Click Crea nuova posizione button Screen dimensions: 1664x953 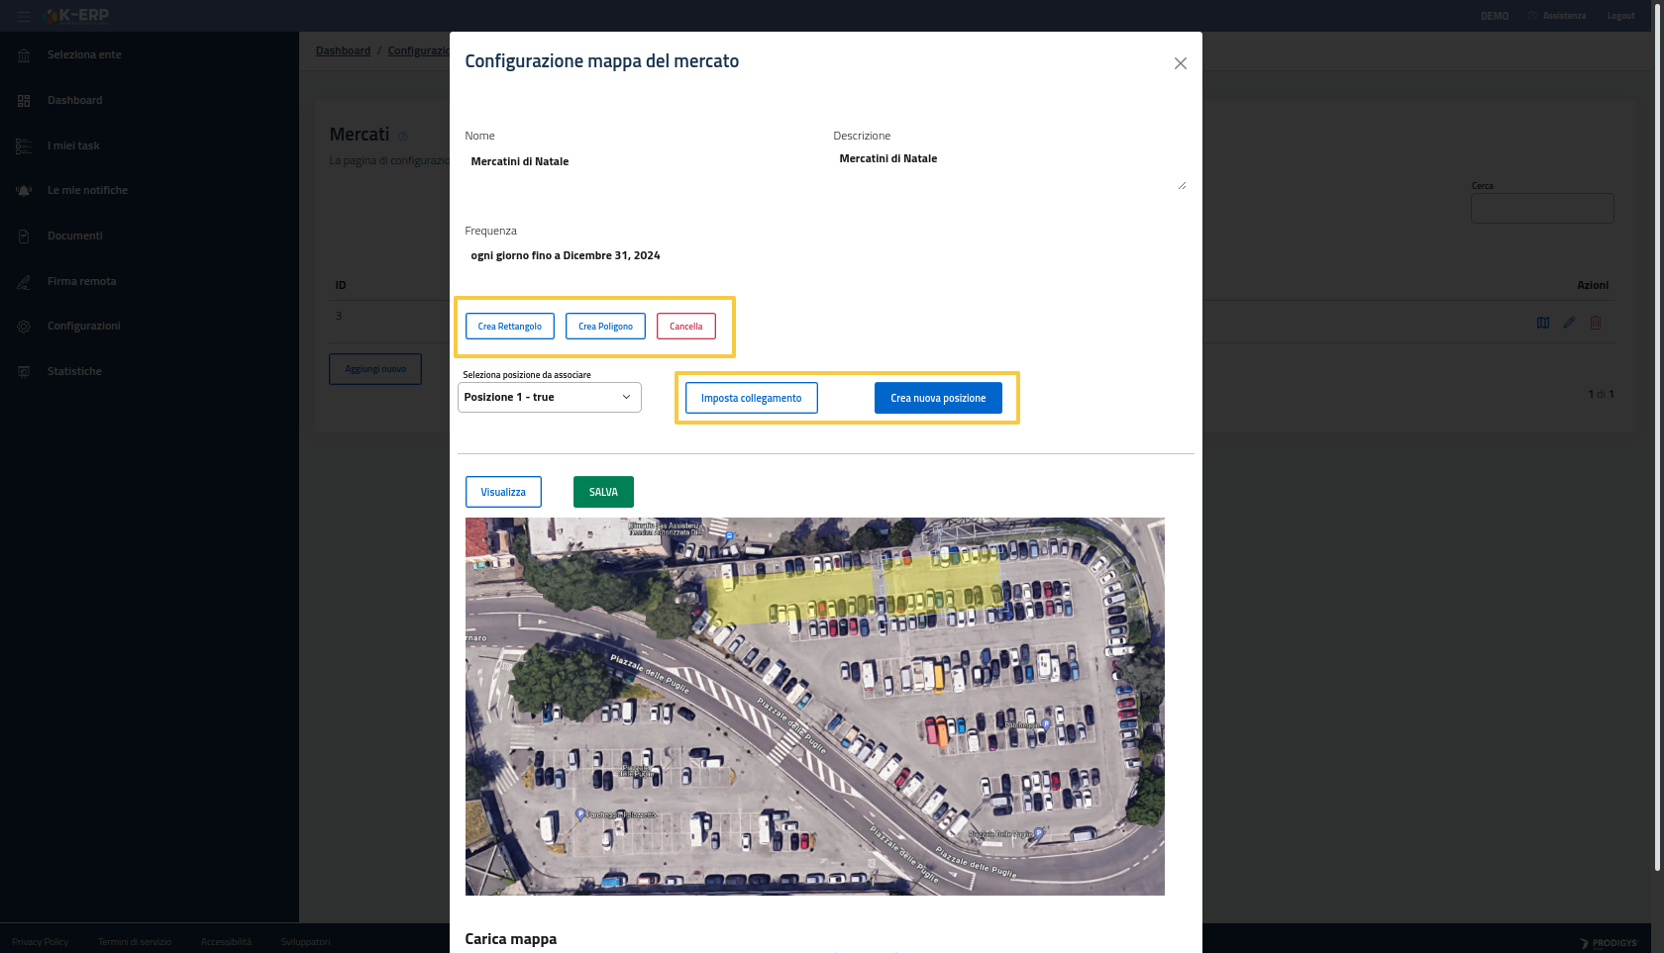(937, 398)
